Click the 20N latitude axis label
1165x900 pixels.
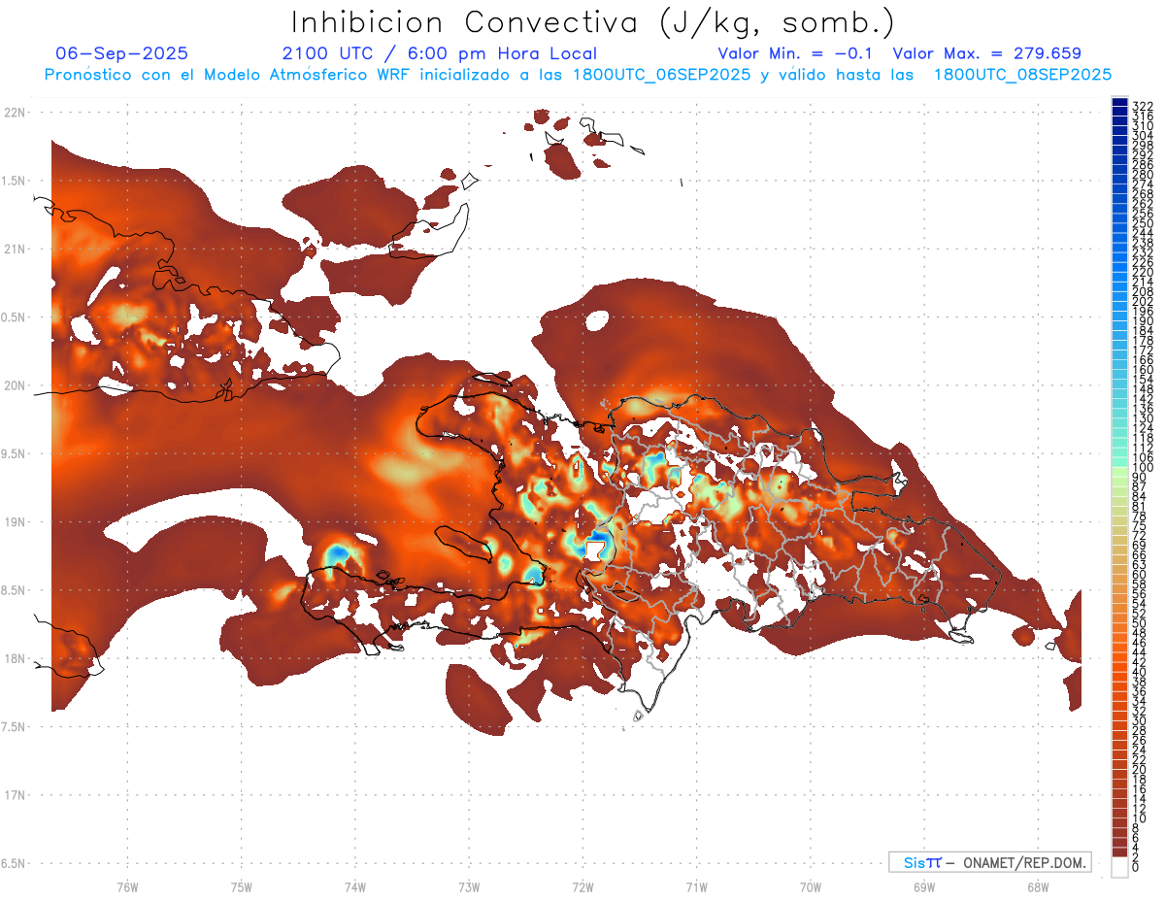pyautogui.click(x=14, y=385)
